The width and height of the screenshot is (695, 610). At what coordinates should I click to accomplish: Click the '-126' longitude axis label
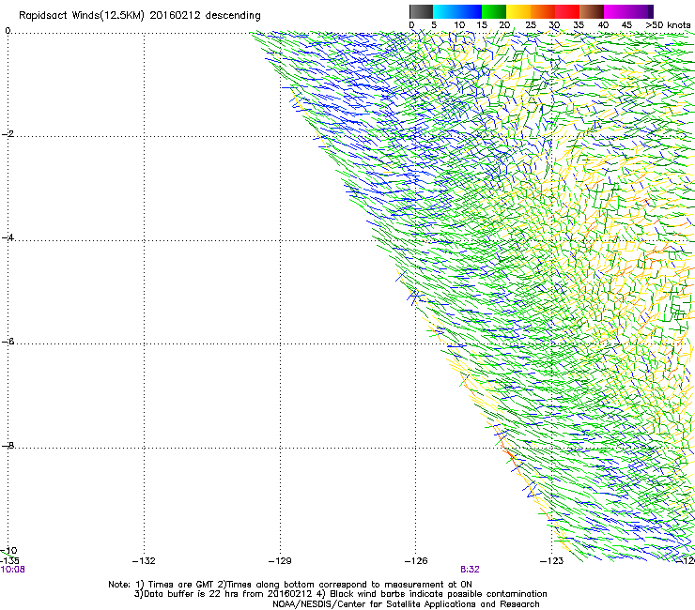416,561
